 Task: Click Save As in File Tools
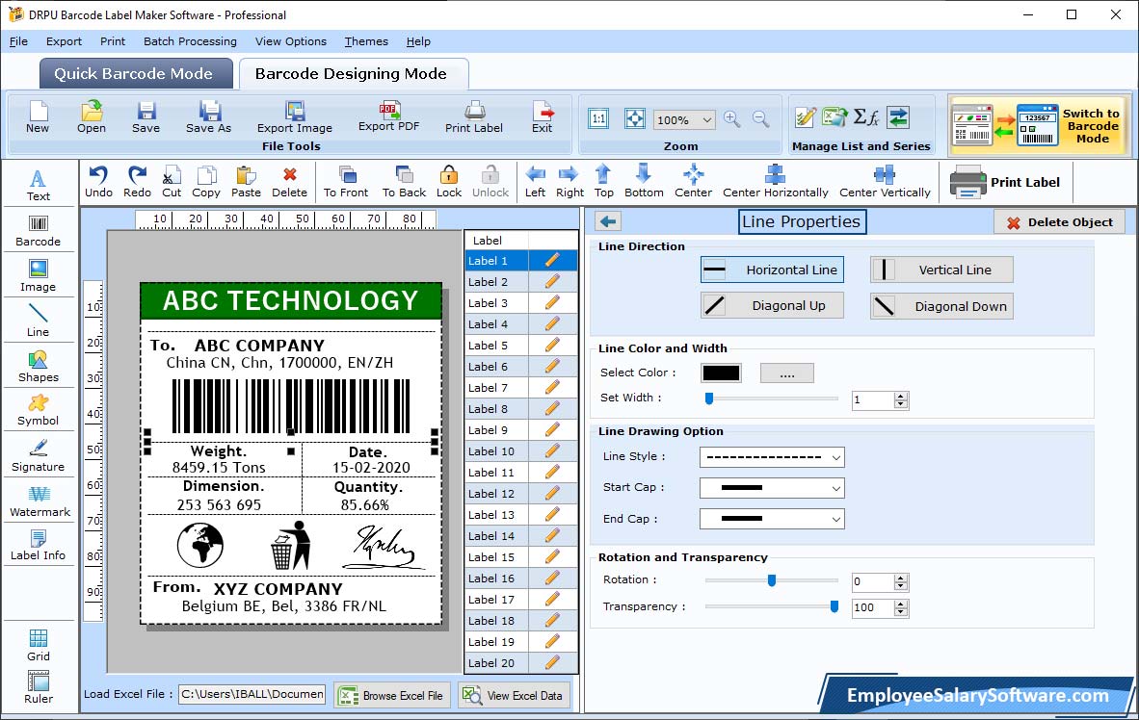208,117
